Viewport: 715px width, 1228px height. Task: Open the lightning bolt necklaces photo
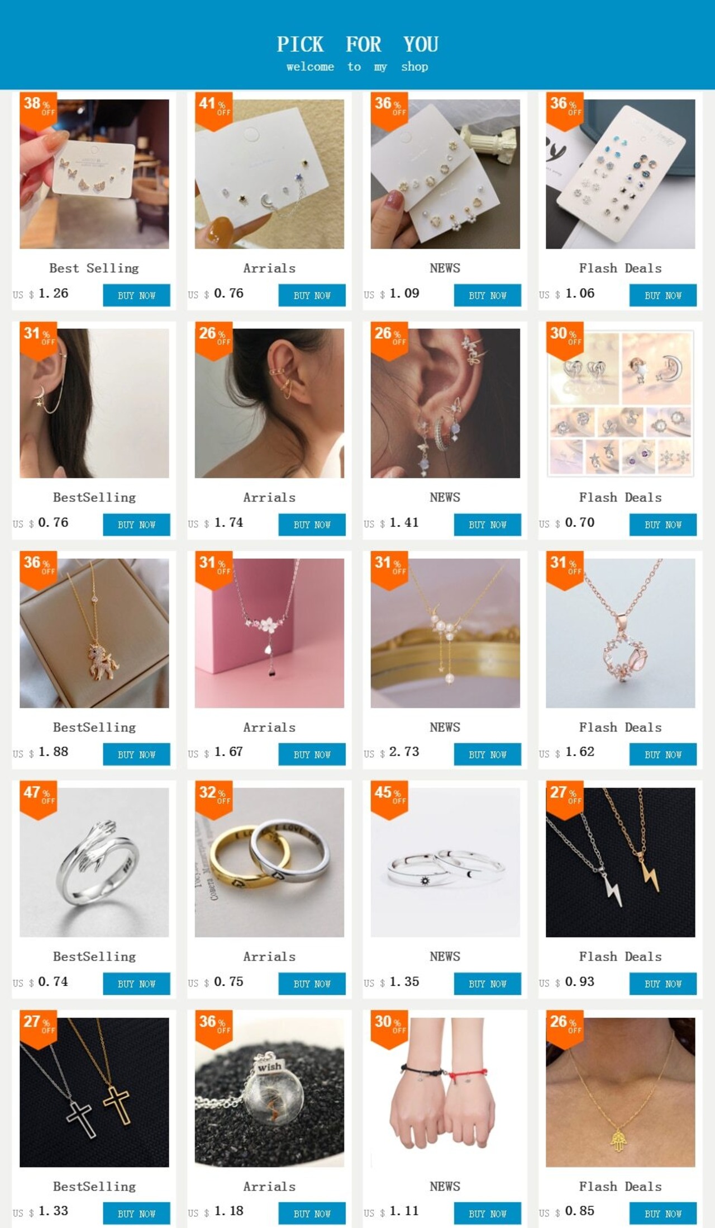pos(621,862)
